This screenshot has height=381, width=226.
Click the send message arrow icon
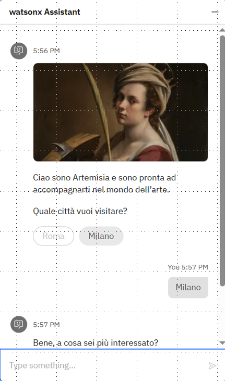[212, 366]
